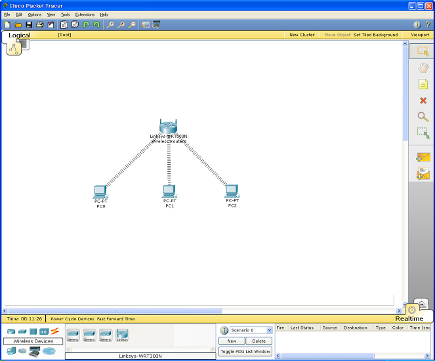This screenshot has height=361, width=435.
Task: Click the New file toolbar icon
Action: coord(7,25)
